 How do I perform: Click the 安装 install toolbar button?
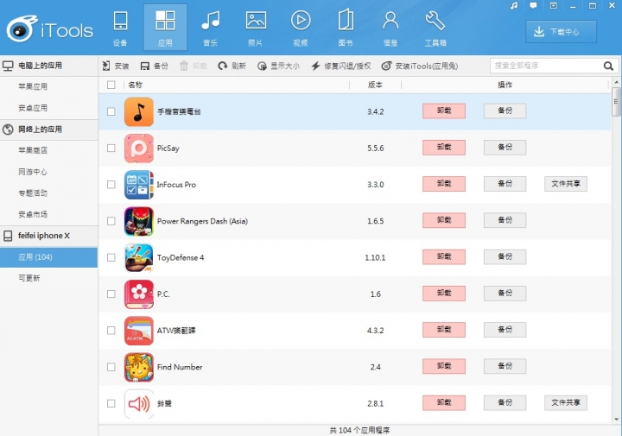click(x=116, y=66)
